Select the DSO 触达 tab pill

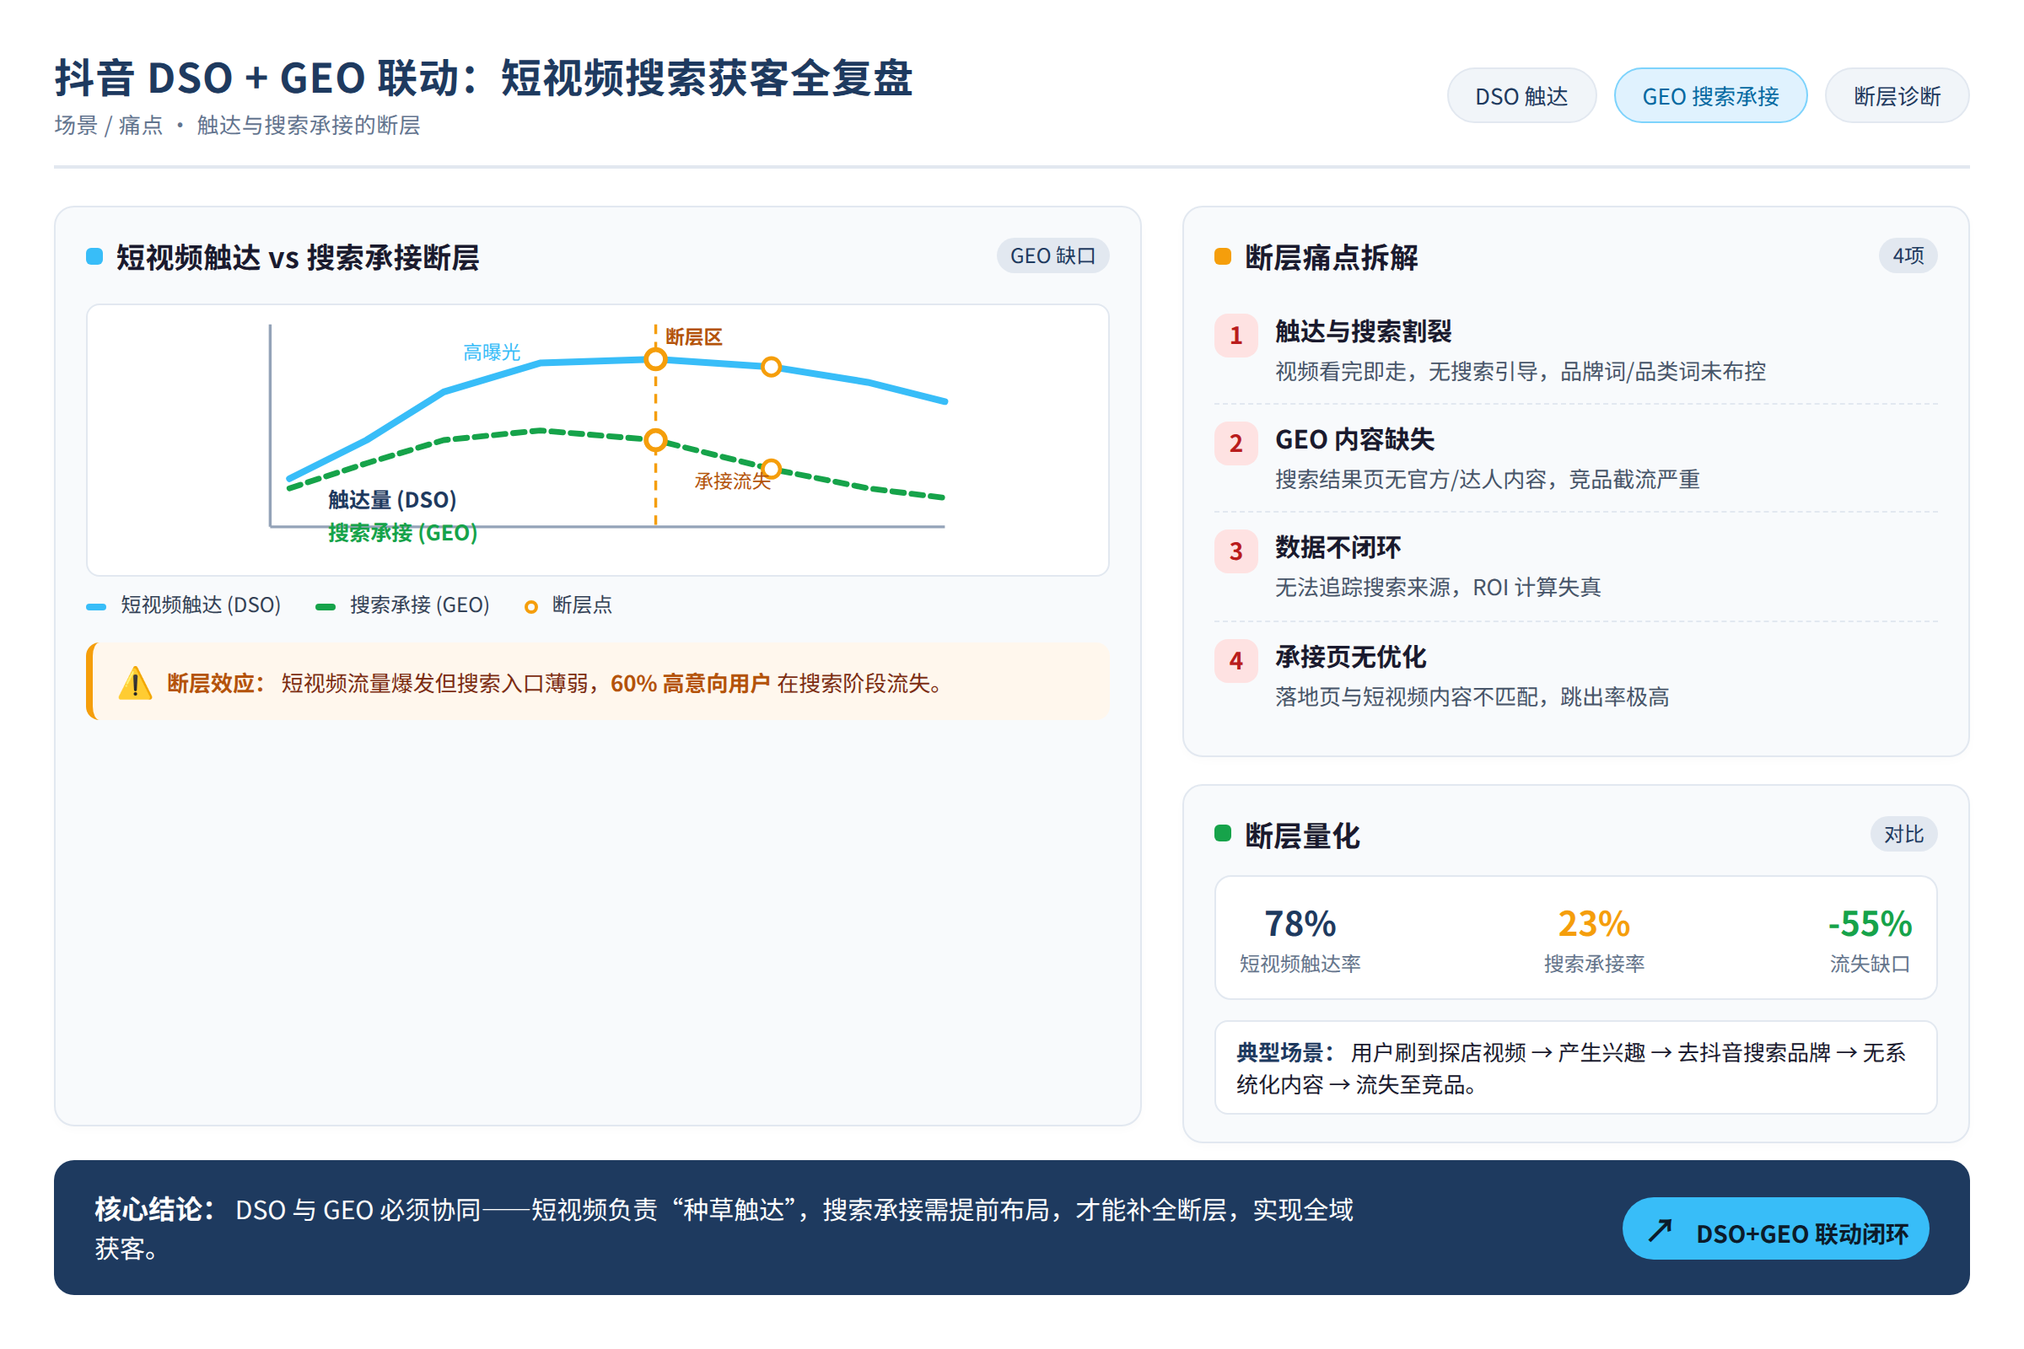coord(1521,95)
